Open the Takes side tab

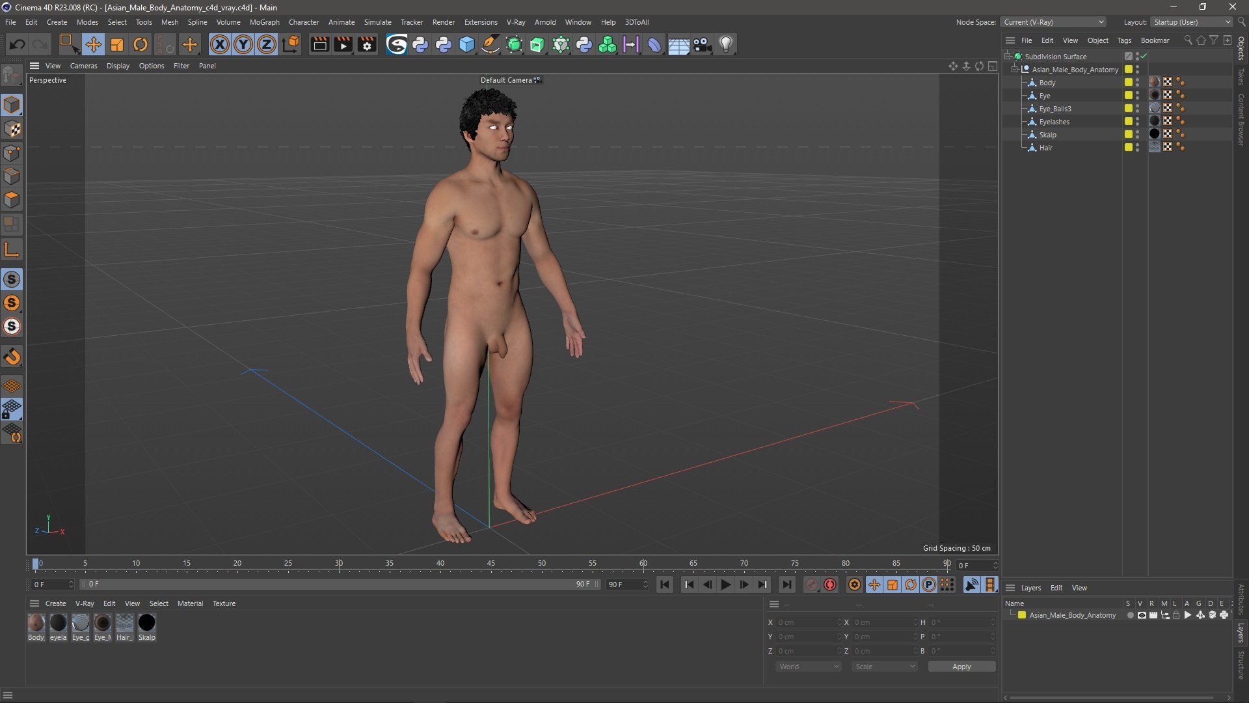point(1241,76)
